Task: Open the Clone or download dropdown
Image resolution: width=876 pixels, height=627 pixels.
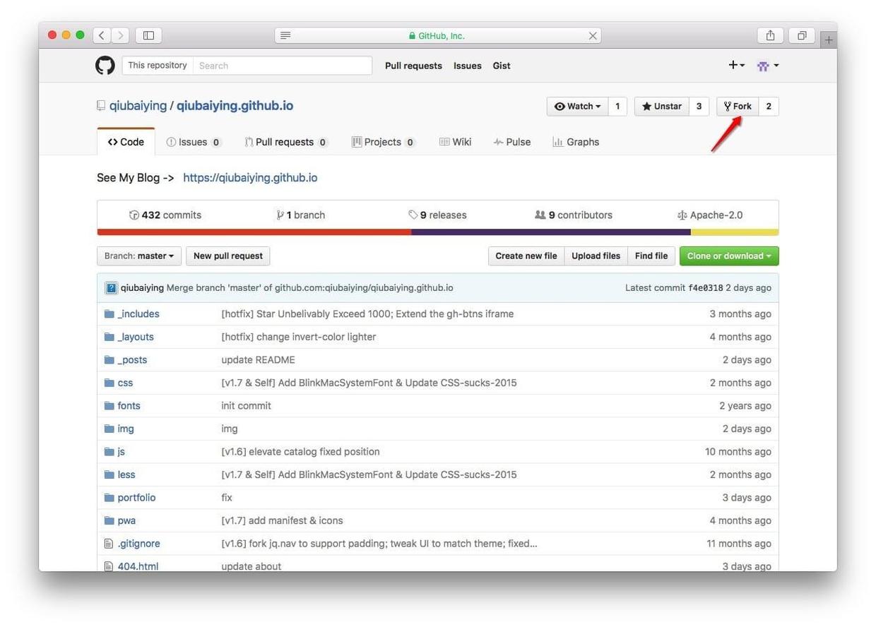Action: 728,256
